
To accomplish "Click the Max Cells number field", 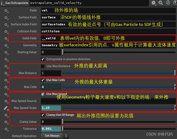I will click(x=51, y=87).
